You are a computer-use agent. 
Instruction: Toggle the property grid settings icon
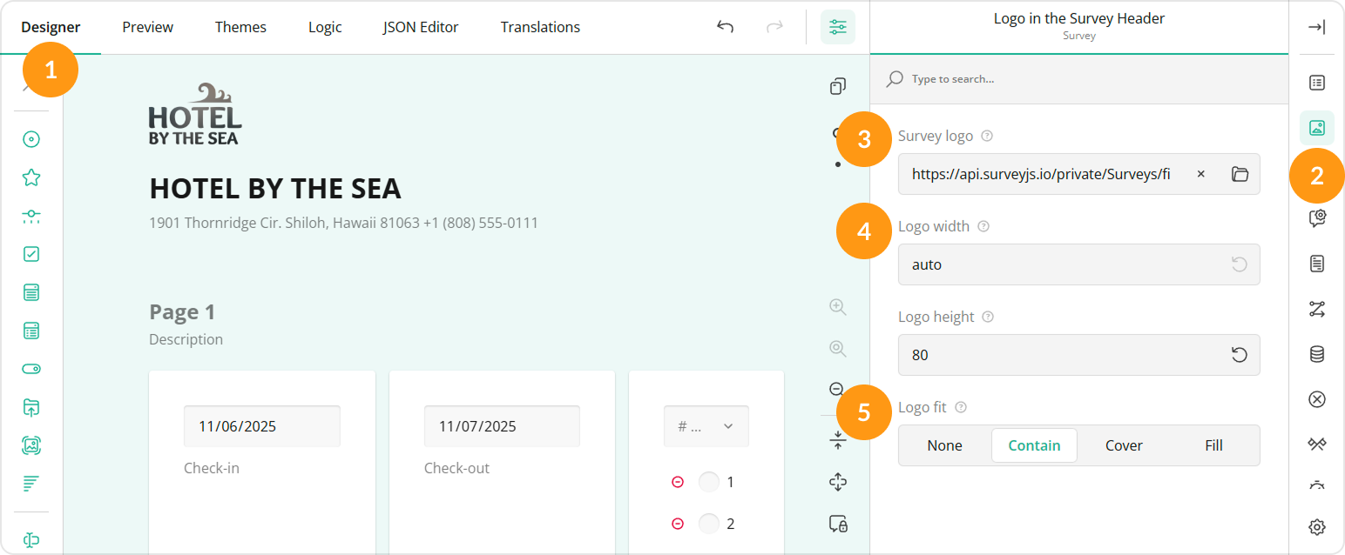pyautogui.click(x=837, y=27)
